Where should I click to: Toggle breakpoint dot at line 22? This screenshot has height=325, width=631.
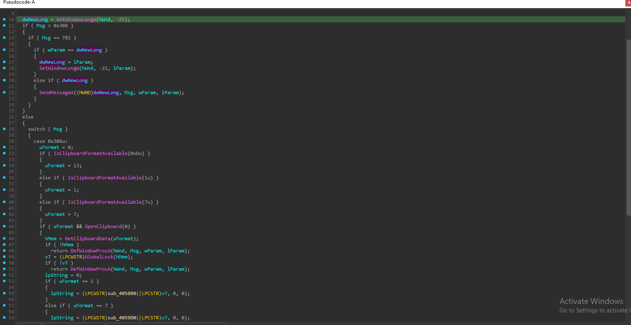(4, 93)
